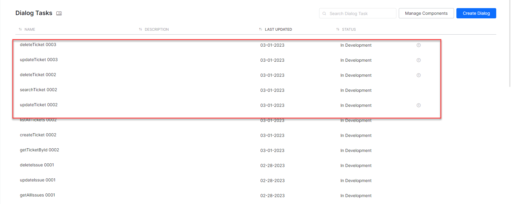Click the upgrade icon for updateTicket 0003
This screenshot has height=204, width=511.
point(418,60)
